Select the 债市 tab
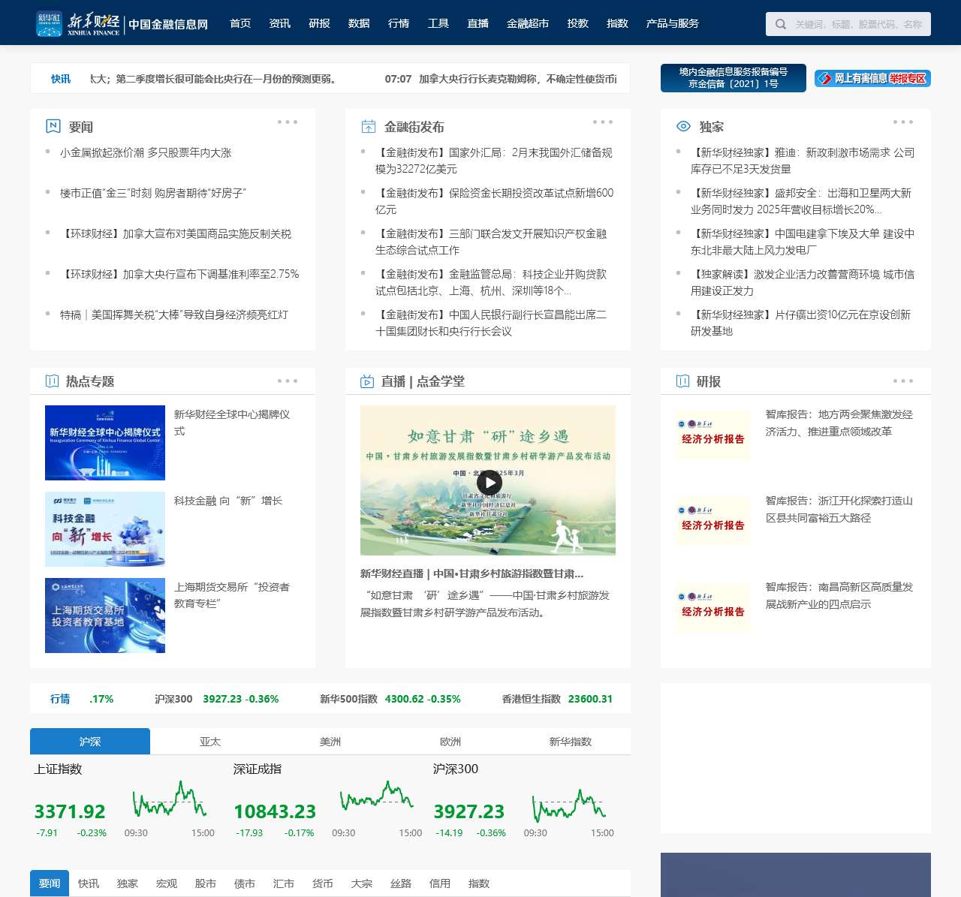961x897 pixels. [245, 883]
